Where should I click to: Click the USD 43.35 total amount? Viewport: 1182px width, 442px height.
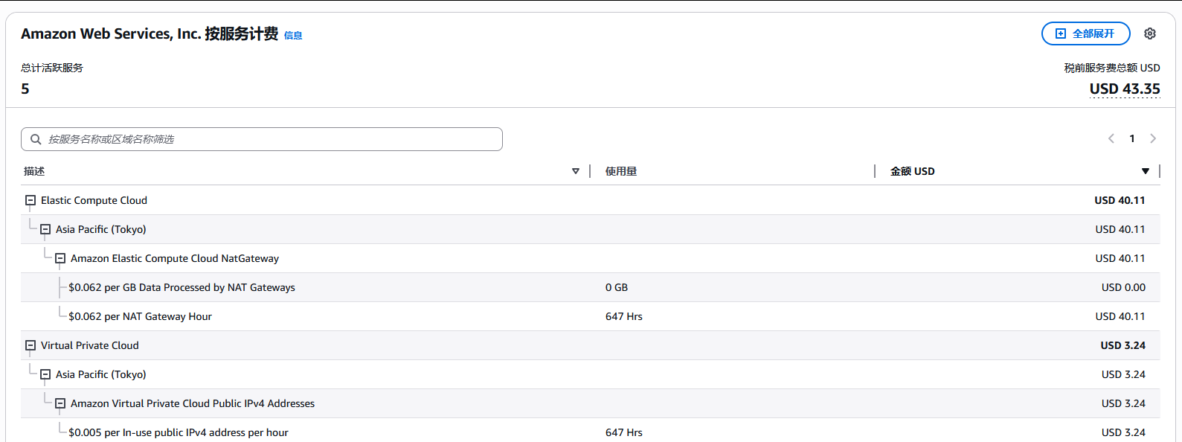(x=1124, y=89)
